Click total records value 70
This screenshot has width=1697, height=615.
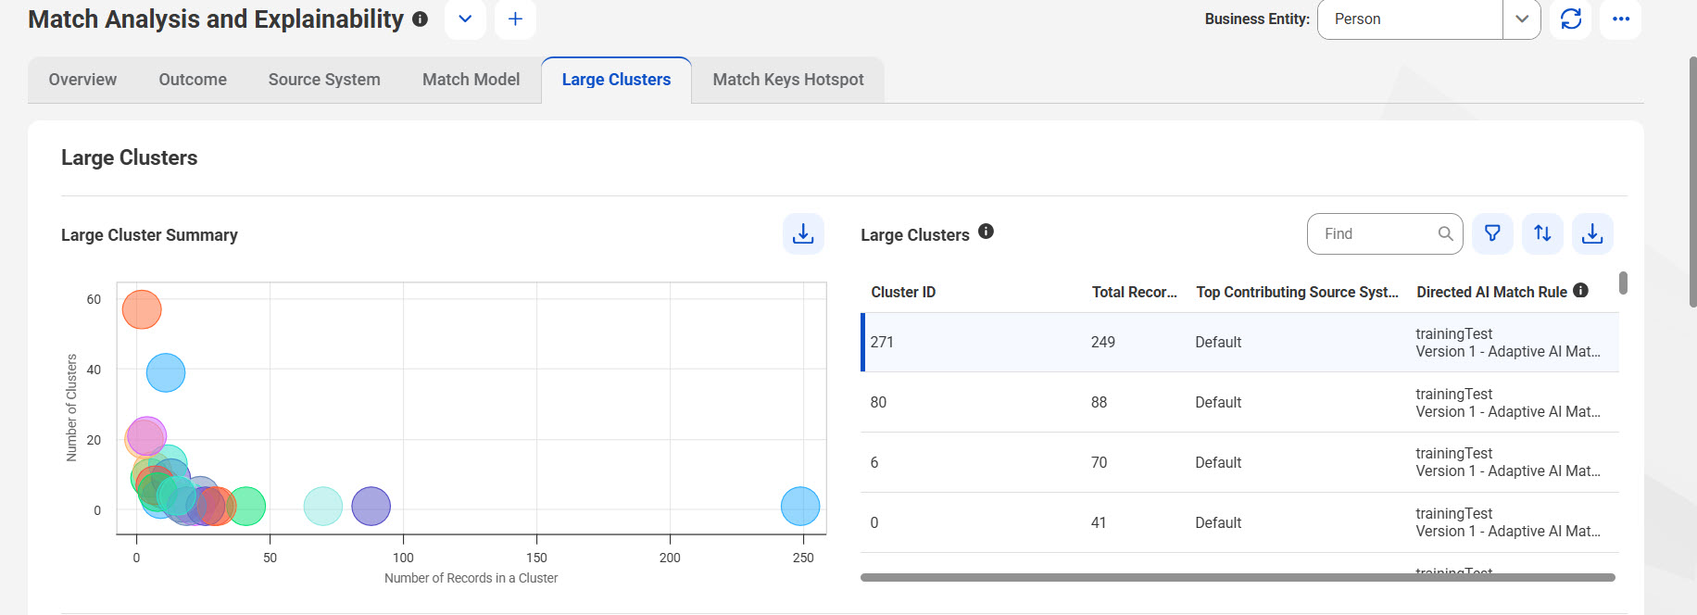pos(1099,462)
